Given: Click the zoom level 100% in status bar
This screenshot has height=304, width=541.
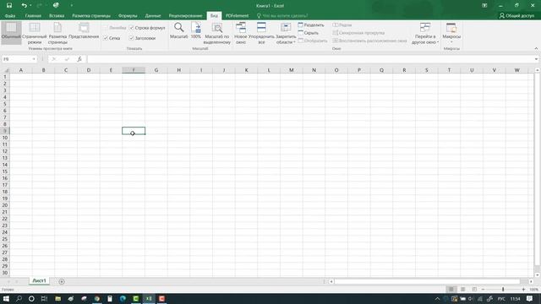Looking at the screenshot, I should (x=533, y=290).
